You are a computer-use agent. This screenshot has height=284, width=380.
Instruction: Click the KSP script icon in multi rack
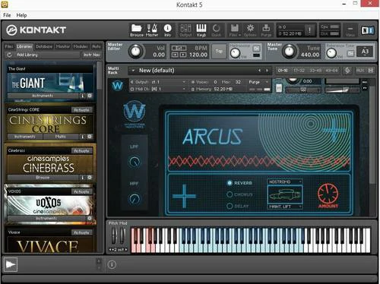coord(347,71)
